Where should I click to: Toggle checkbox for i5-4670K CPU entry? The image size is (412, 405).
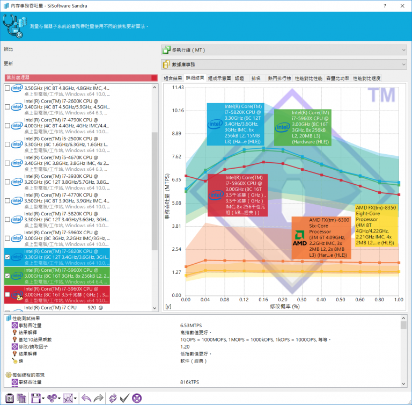tap(8, 163)
